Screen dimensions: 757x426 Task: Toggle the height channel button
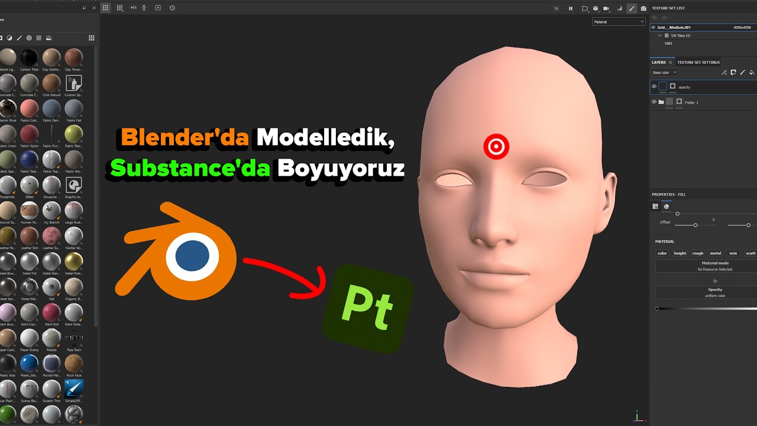[680, 253]
